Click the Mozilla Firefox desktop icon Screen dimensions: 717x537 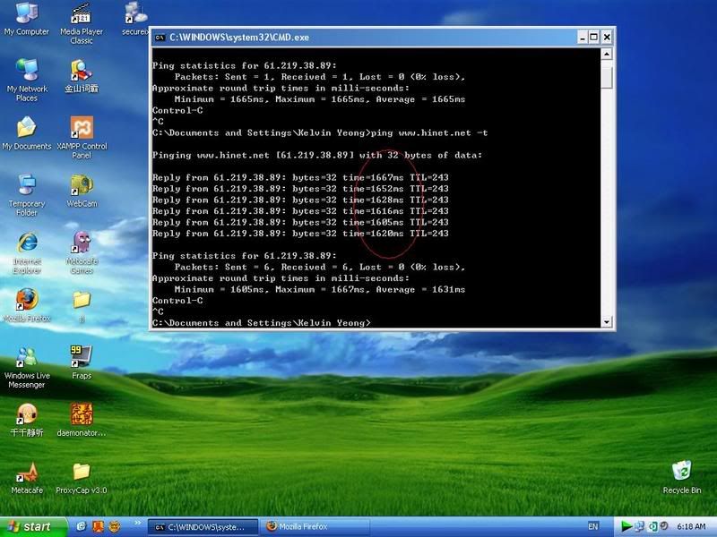pyautogui.click(x=26, y=300)
